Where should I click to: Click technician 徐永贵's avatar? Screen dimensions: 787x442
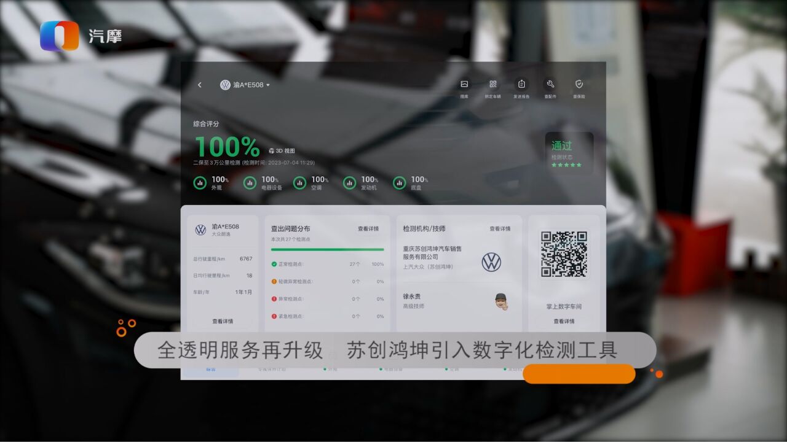pos(501,301)
